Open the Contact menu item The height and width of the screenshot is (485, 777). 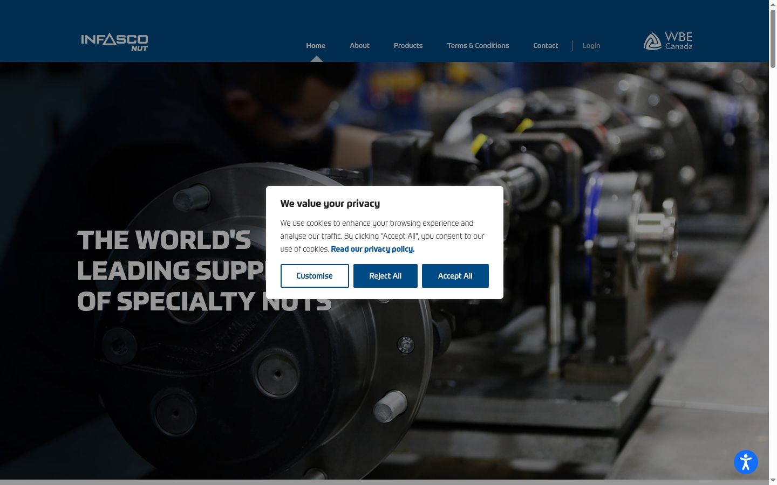click(x=546, y=45)
